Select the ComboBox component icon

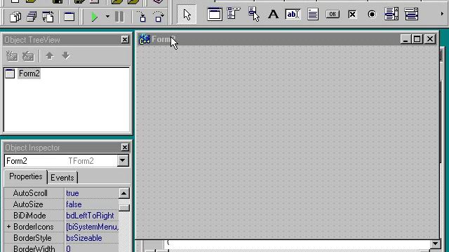click(x=411, y=14)
